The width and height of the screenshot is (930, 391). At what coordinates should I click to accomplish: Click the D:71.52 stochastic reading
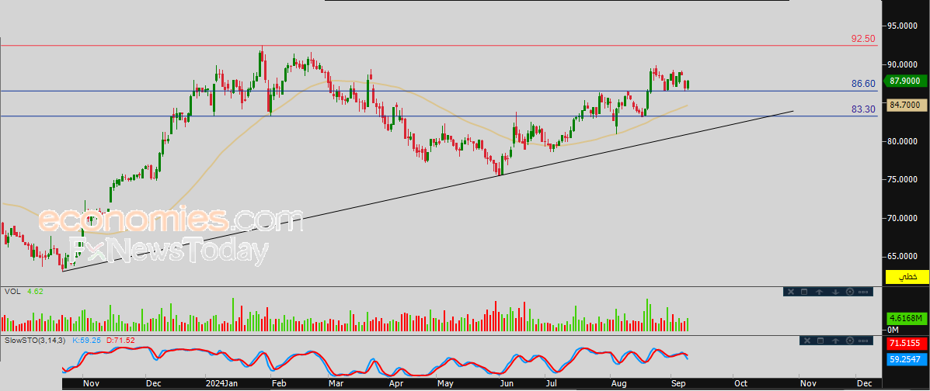tap(122, 341)
